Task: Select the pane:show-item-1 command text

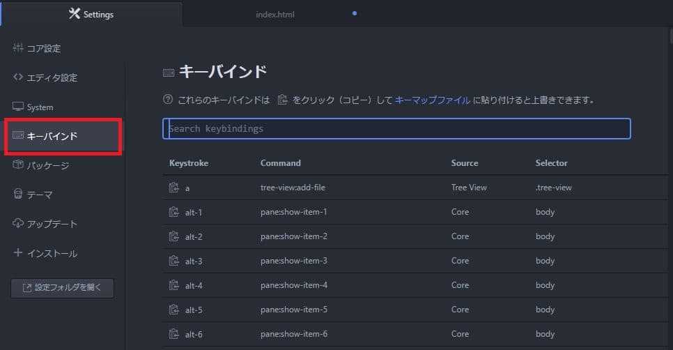Action: 293,212
